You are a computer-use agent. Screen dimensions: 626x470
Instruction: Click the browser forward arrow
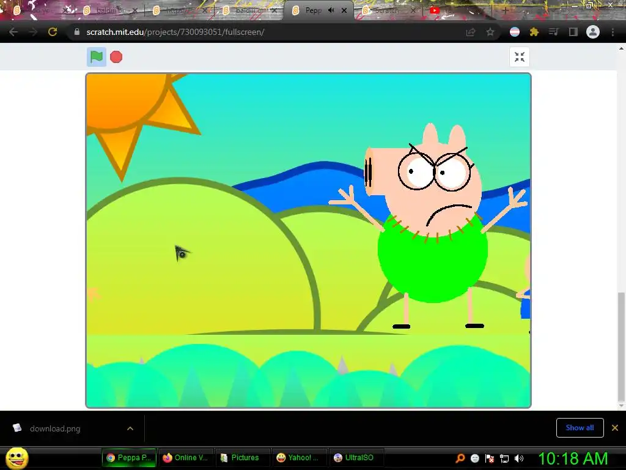point(33,32)
